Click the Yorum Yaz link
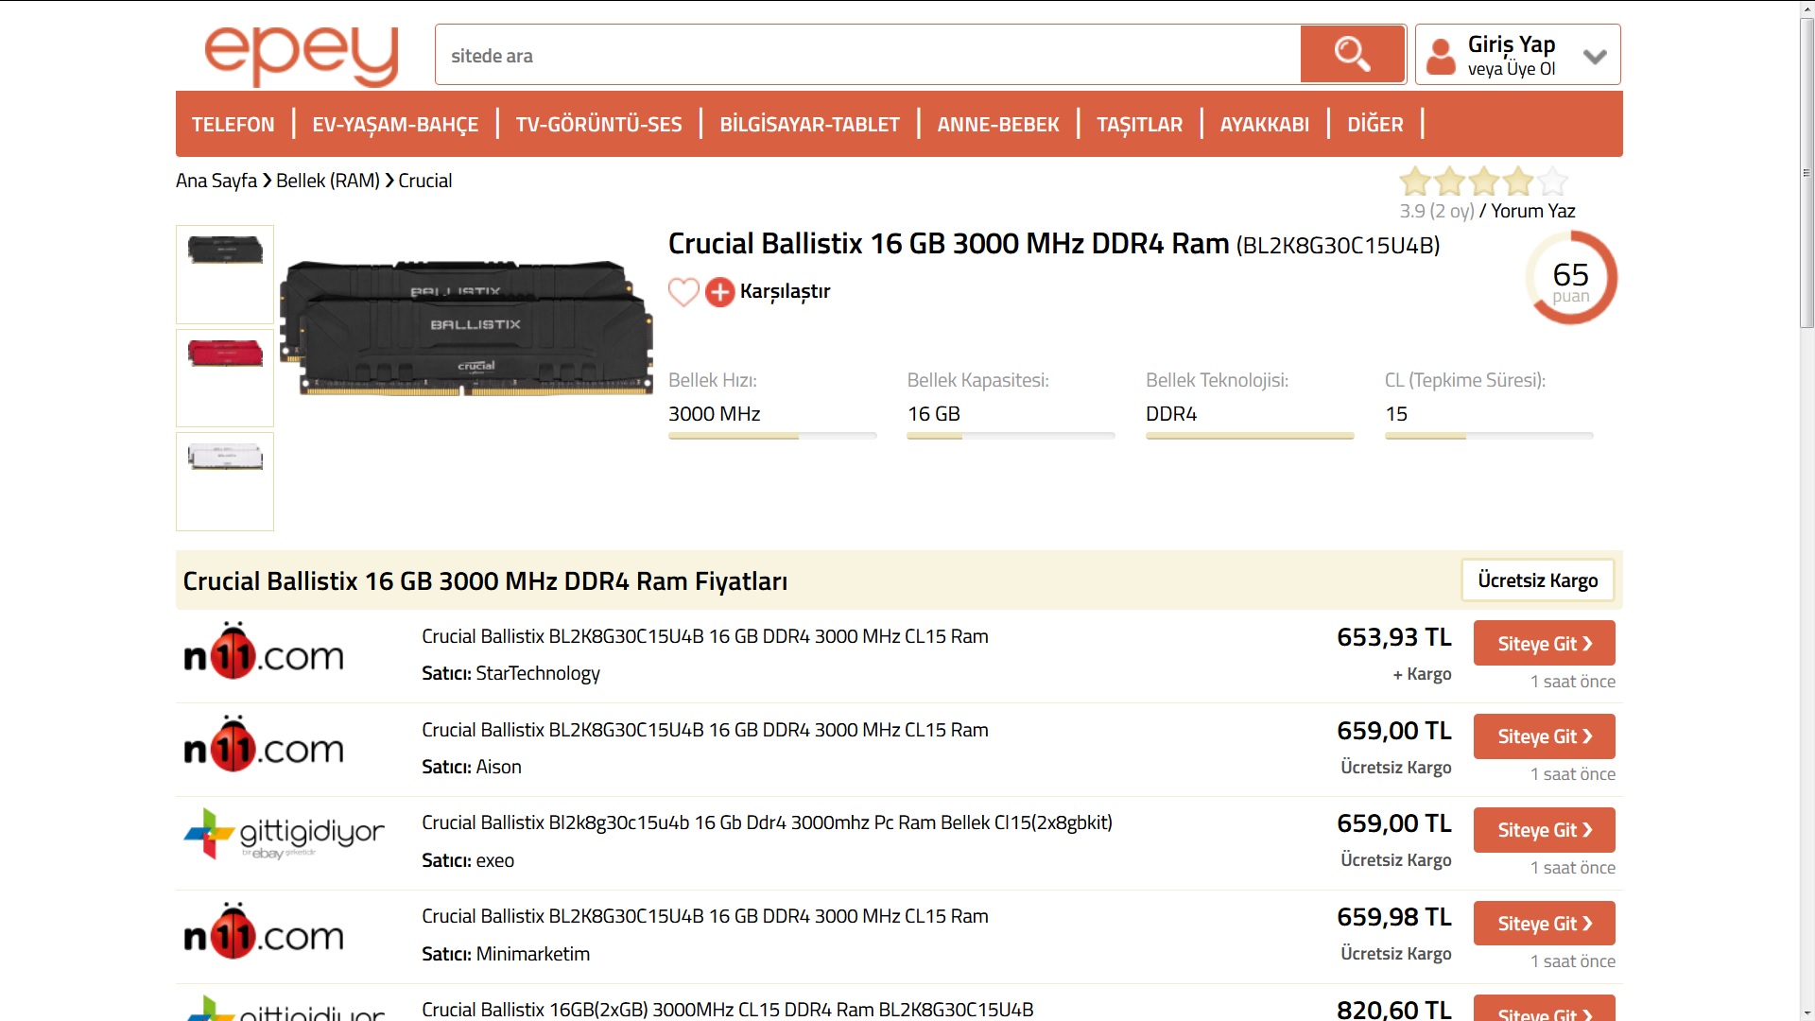 click(x=1532, y=211)
